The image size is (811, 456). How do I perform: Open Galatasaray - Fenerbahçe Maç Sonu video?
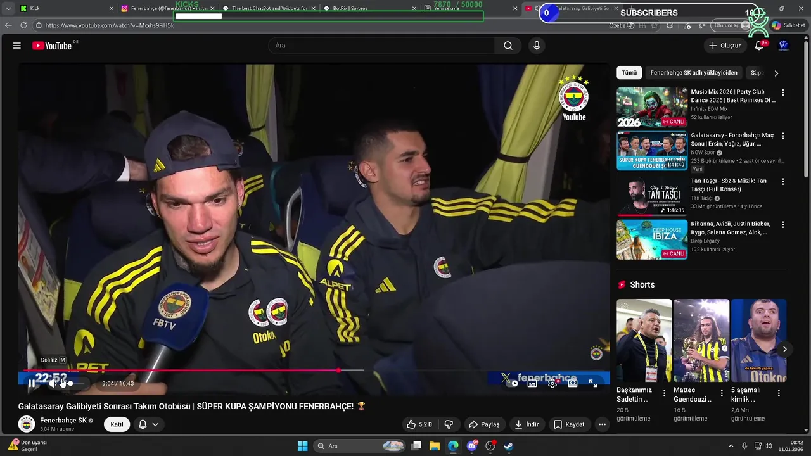pyautogui.click(x=652, y=151)
